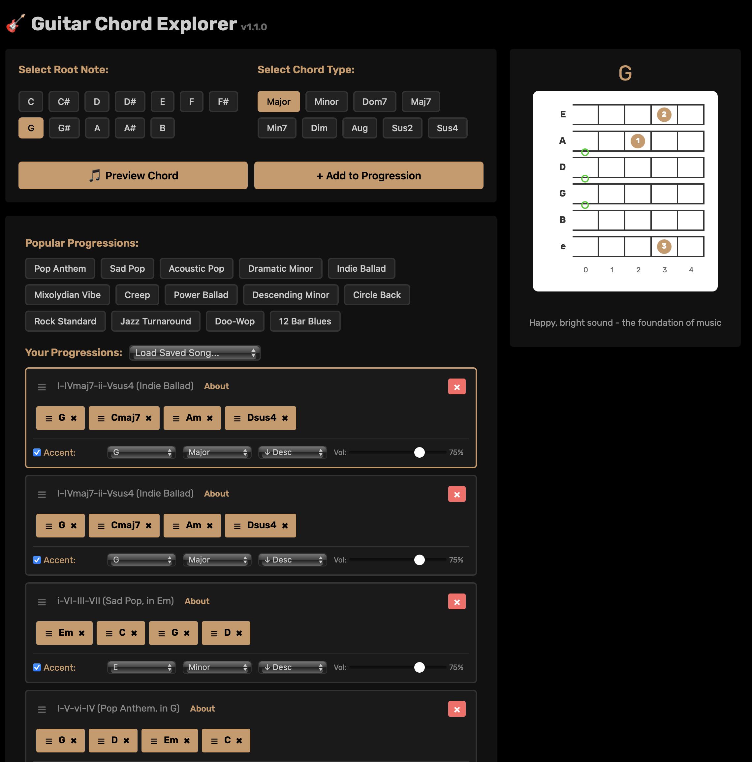
Task: Remove the D chord from Sad Pop progression
Action: click(239, 633)
